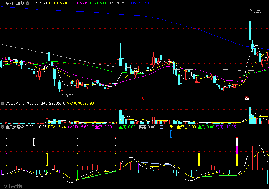Click the DEA: -7.44 value

point(57,127)
